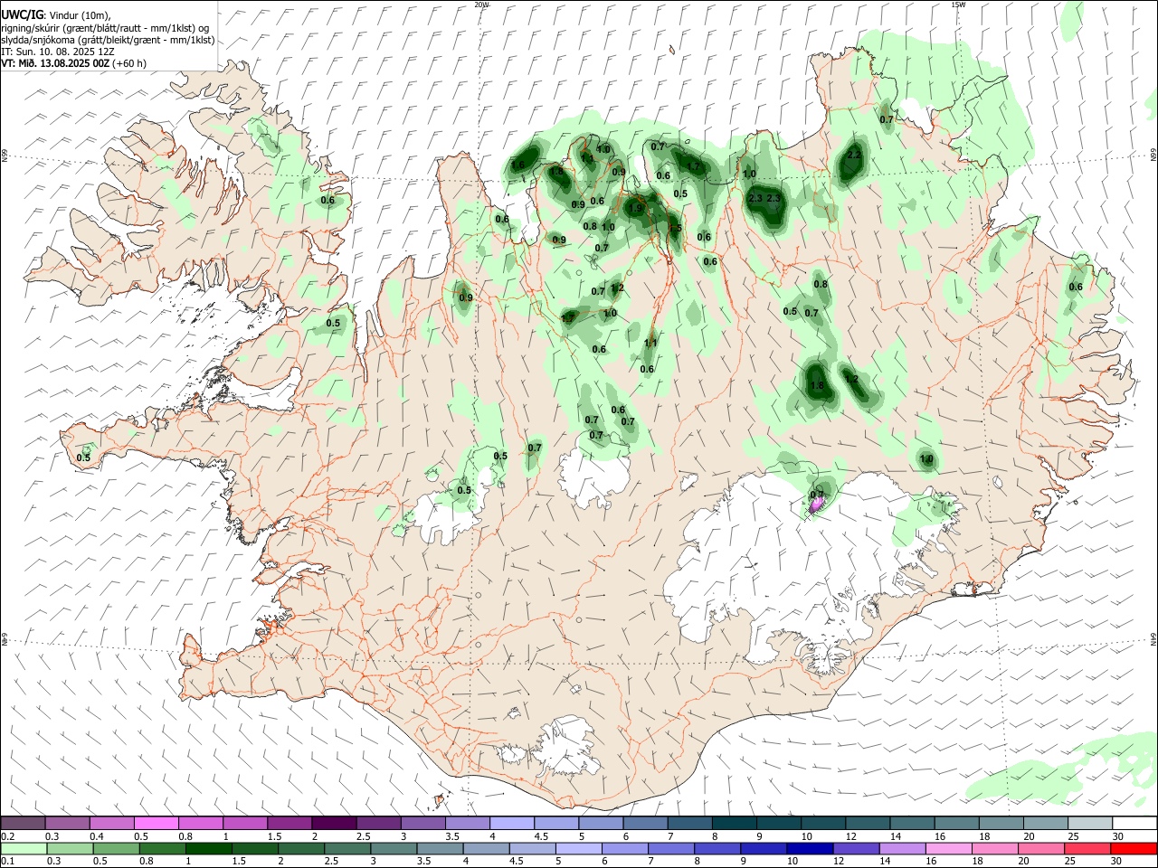Click the 15W longitude label
The width and height of the screenshot is (1158, 868).
958,5
